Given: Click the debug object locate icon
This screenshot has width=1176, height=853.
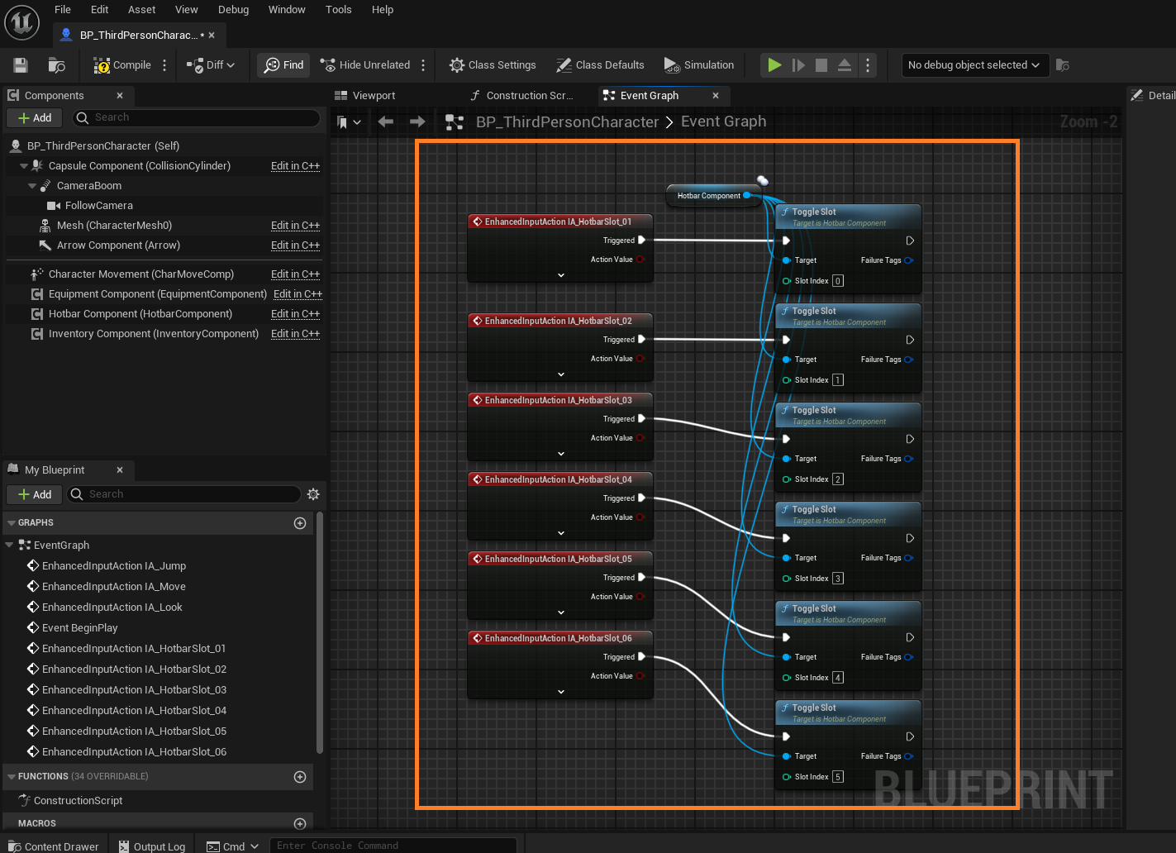Looking at the screenshot, I should pyautogui.click(x=1063, y=65).
